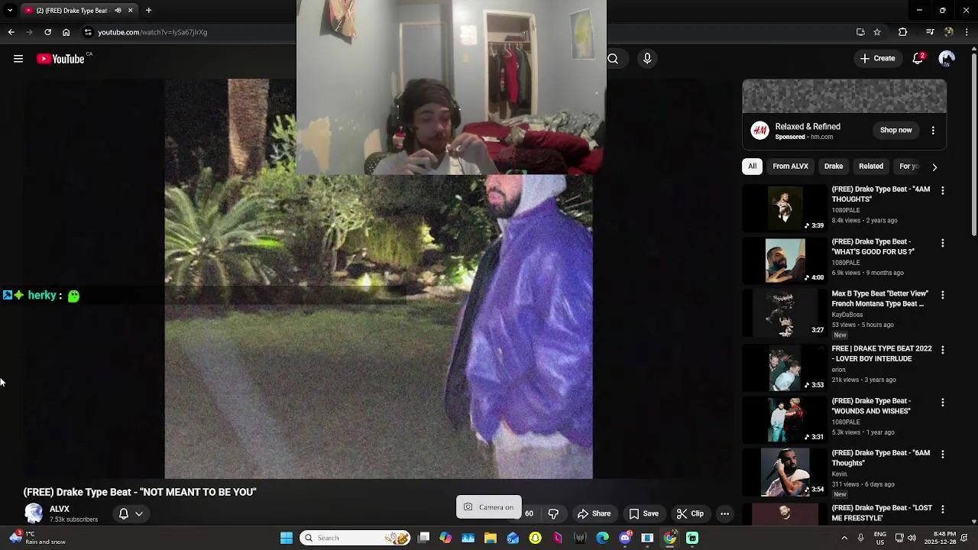Click Shop now on the H&M ad
The height and width of the screenshot is (550, 978).
click(x=895, y=131)
